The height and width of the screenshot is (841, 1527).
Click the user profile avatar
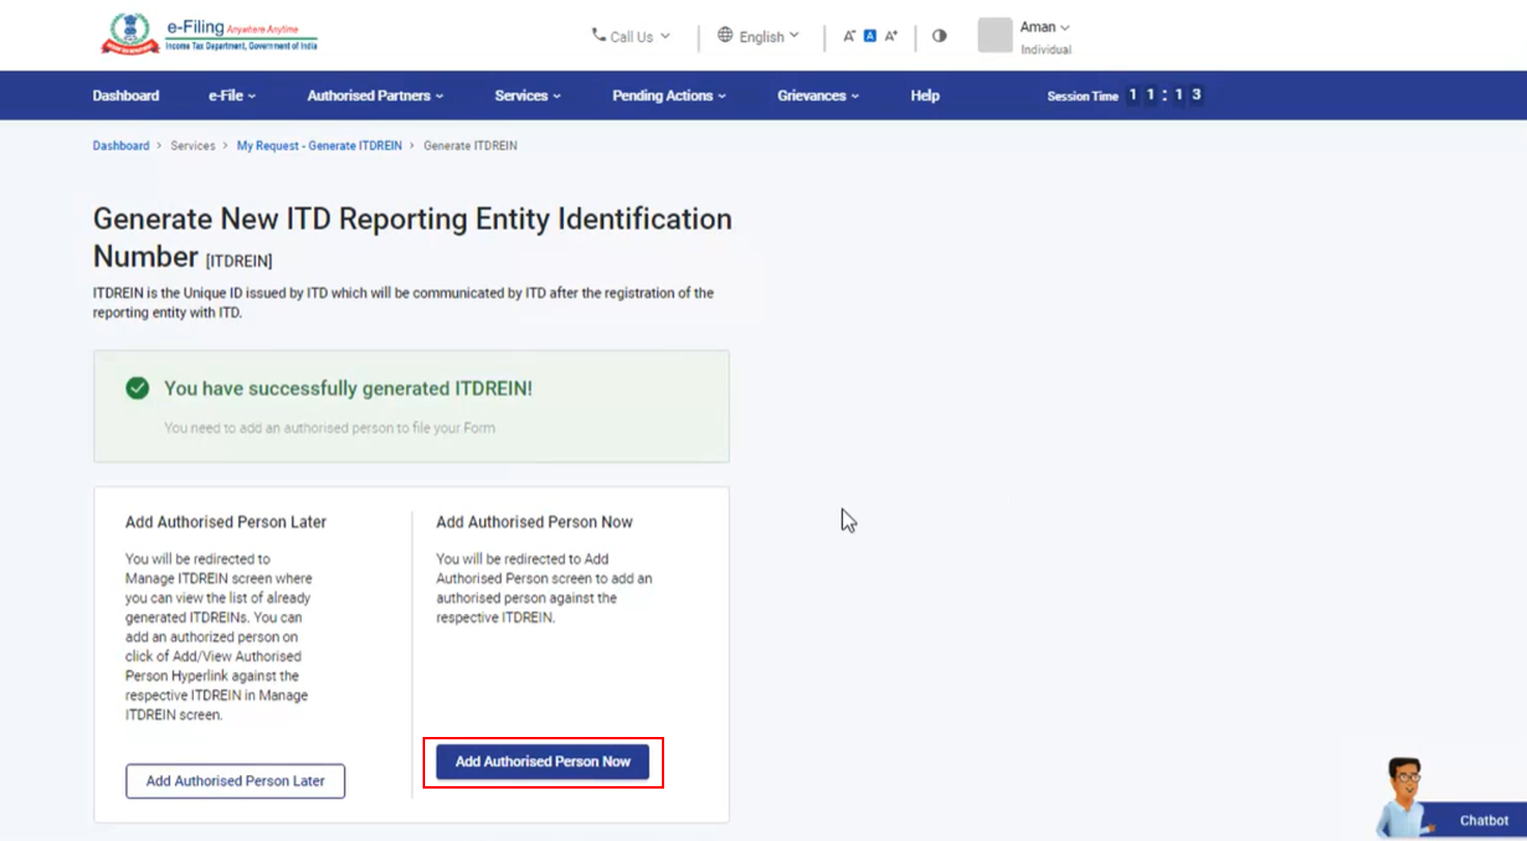(995, 36)
